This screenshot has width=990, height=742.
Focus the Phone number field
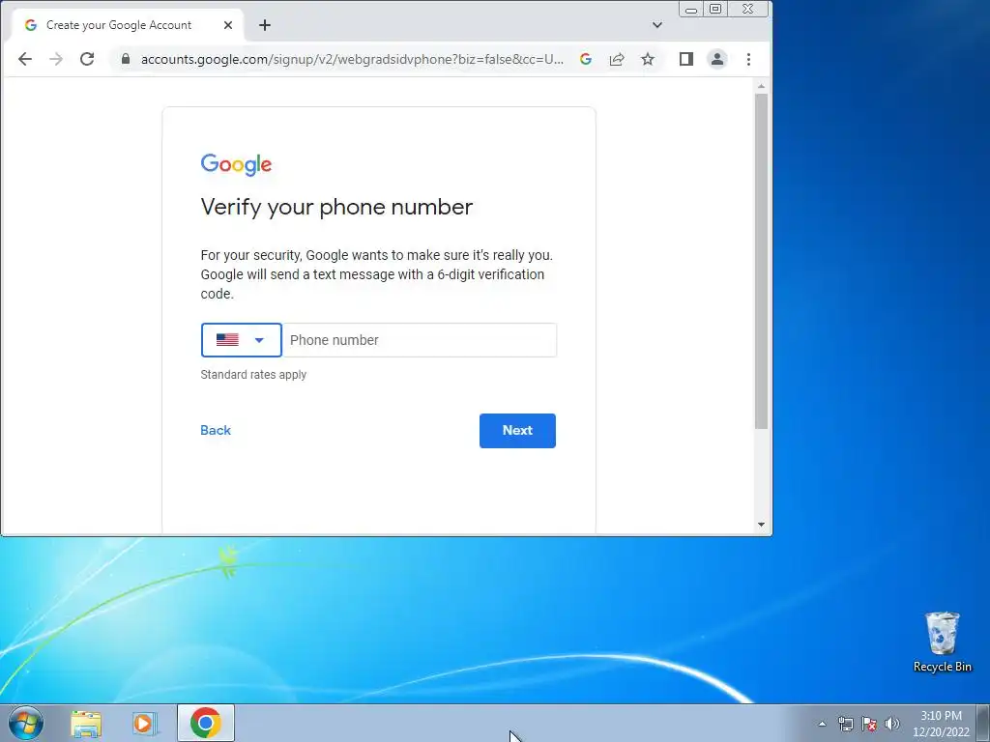[x=420, y=340]
